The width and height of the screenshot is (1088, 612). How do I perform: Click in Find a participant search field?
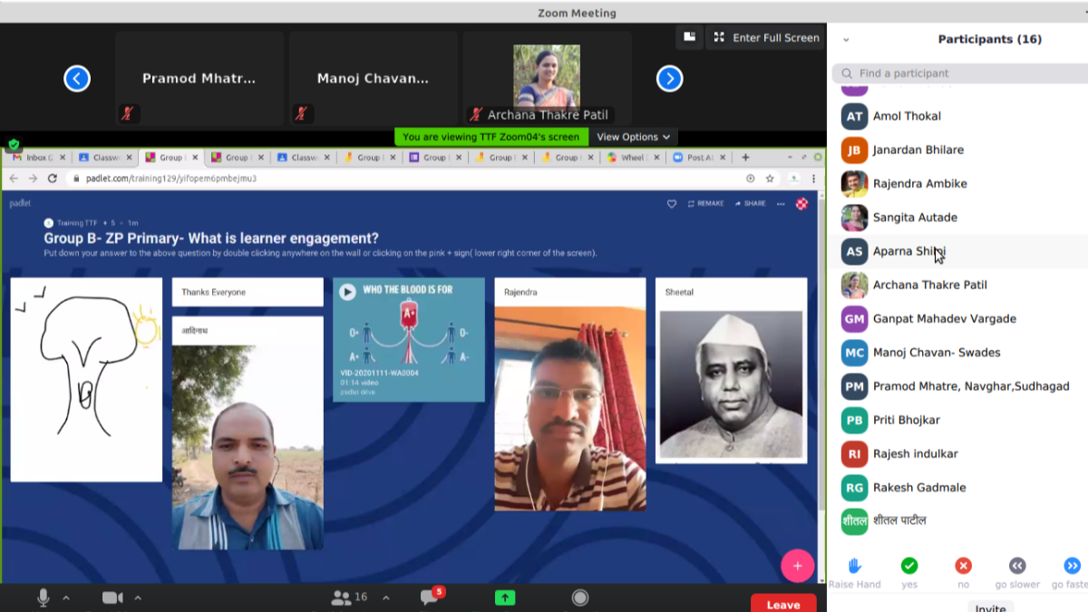coord(961,73)
